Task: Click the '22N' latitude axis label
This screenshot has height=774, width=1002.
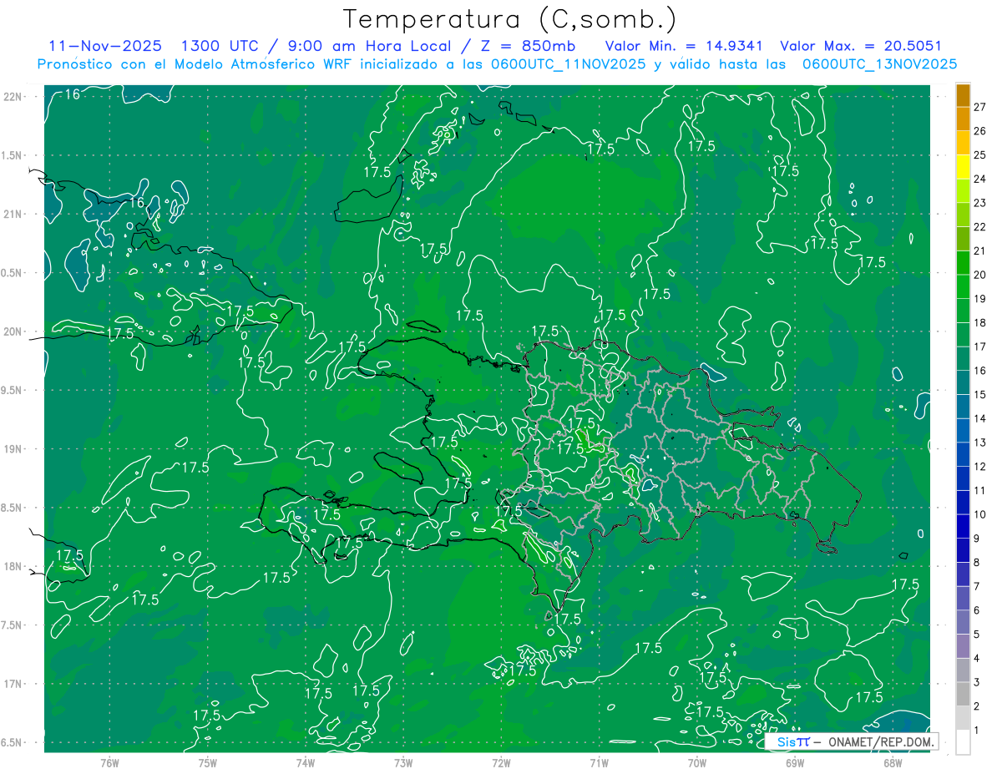Action: (x=13, y=97)
